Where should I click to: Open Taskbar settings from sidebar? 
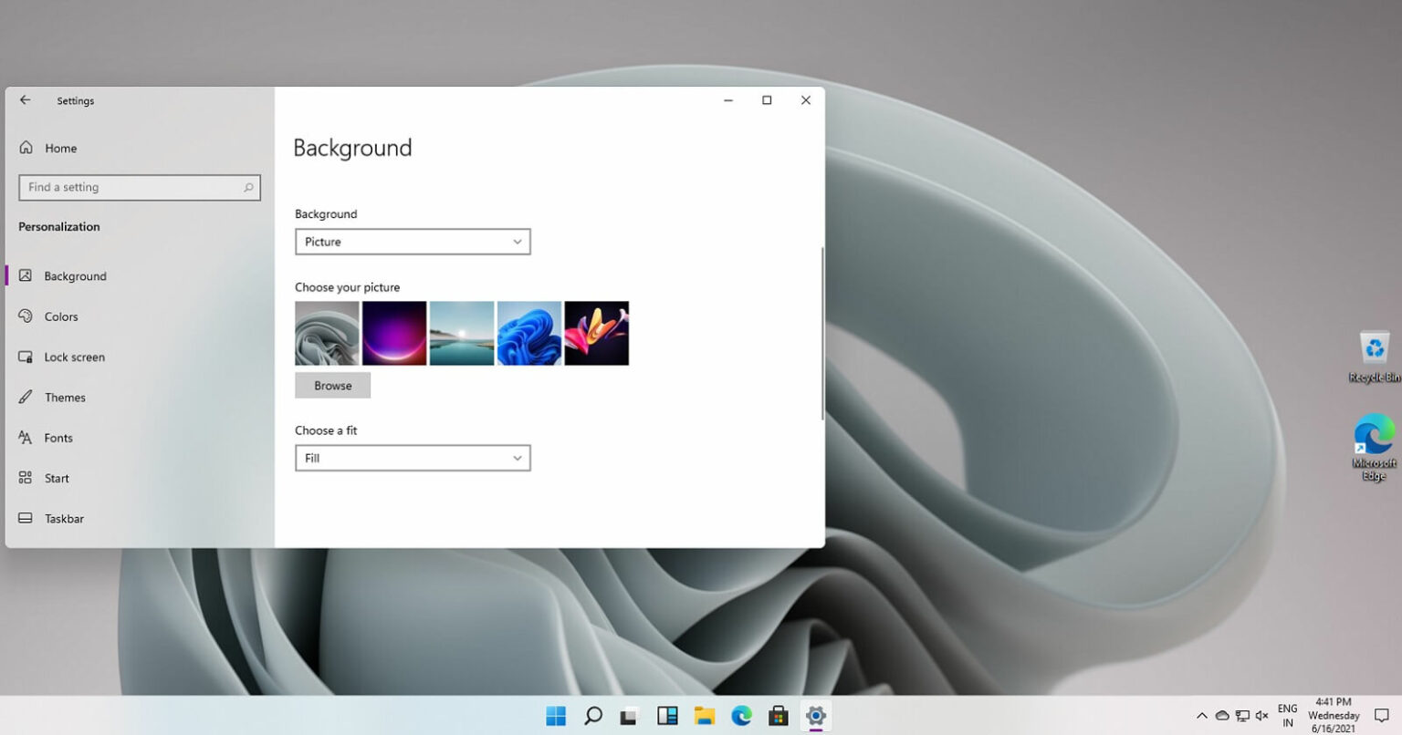pos(64,518)
